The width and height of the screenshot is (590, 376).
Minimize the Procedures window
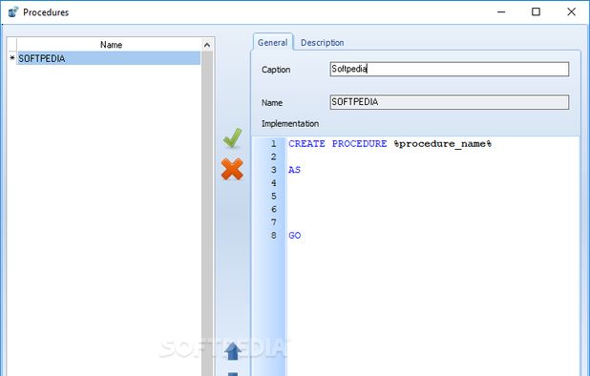point(501,12)
